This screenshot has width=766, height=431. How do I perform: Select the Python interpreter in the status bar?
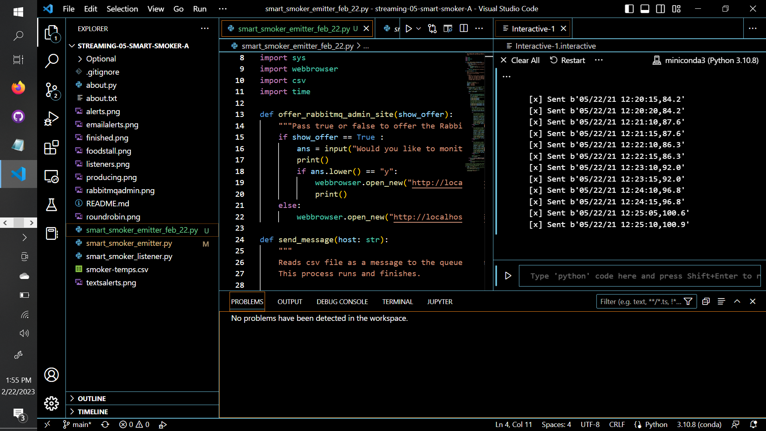[699, 424]
